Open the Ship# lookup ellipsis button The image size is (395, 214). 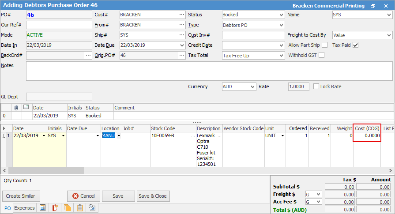click(x=182, y=35)
